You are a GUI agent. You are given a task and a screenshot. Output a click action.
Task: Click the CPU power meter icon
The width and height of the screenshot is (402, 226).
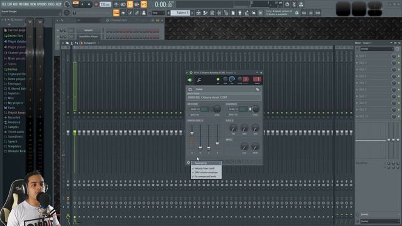[287, 4]
